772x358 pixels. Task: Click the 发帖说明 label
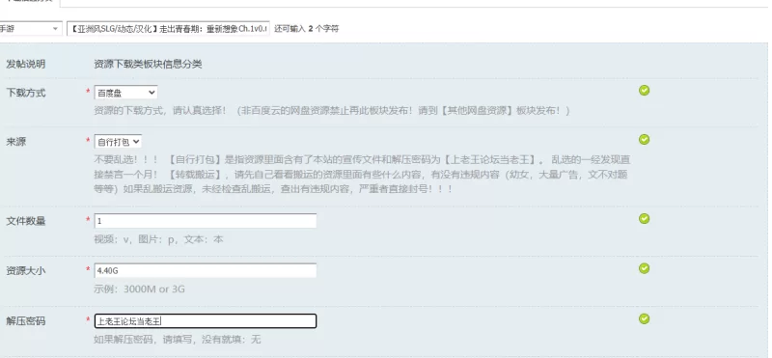26,64
